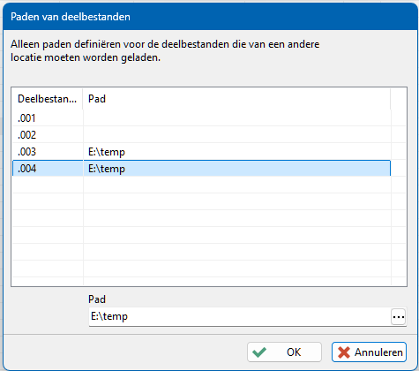Sort by the Deelbestan... column header
This screenshot has width=419, height=371.
[47, 99]
